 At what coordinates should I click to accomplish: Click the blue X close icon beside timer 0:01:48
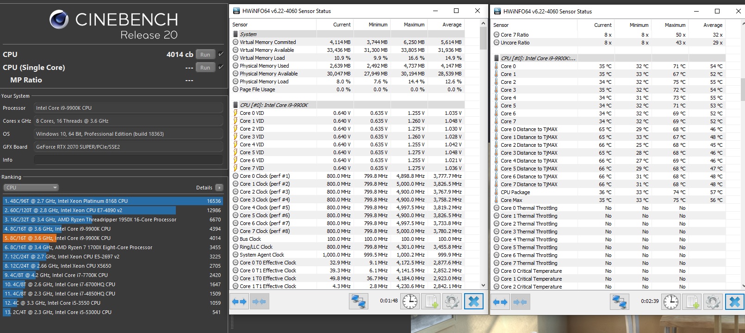(x=473, y=302)
